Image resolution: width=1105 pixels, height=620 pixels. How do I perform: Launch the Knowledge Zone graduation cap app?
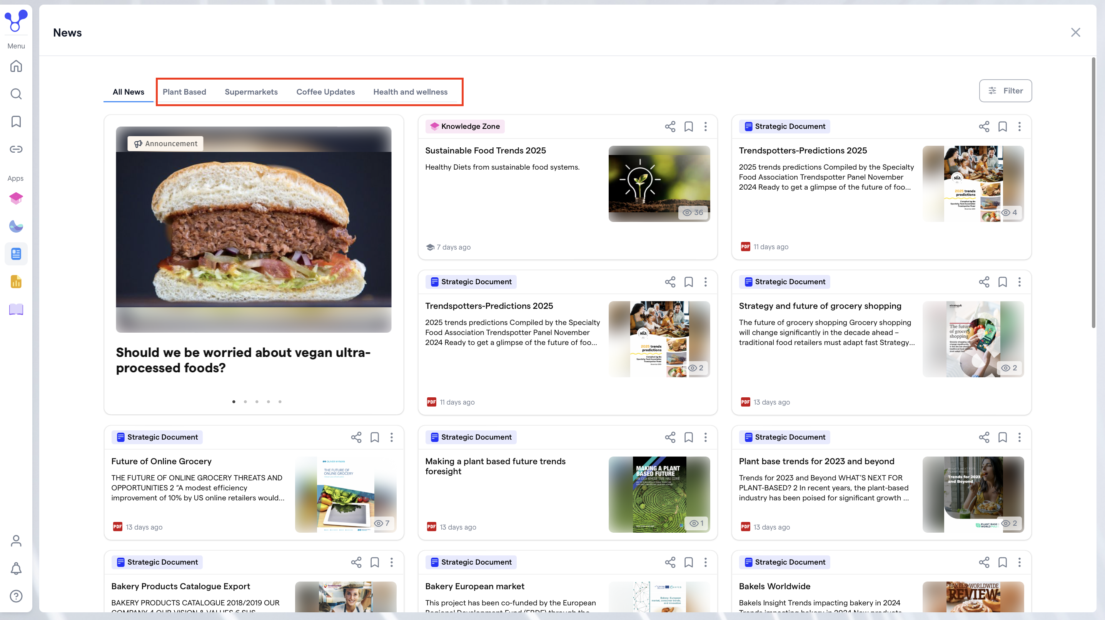point(16,198)
